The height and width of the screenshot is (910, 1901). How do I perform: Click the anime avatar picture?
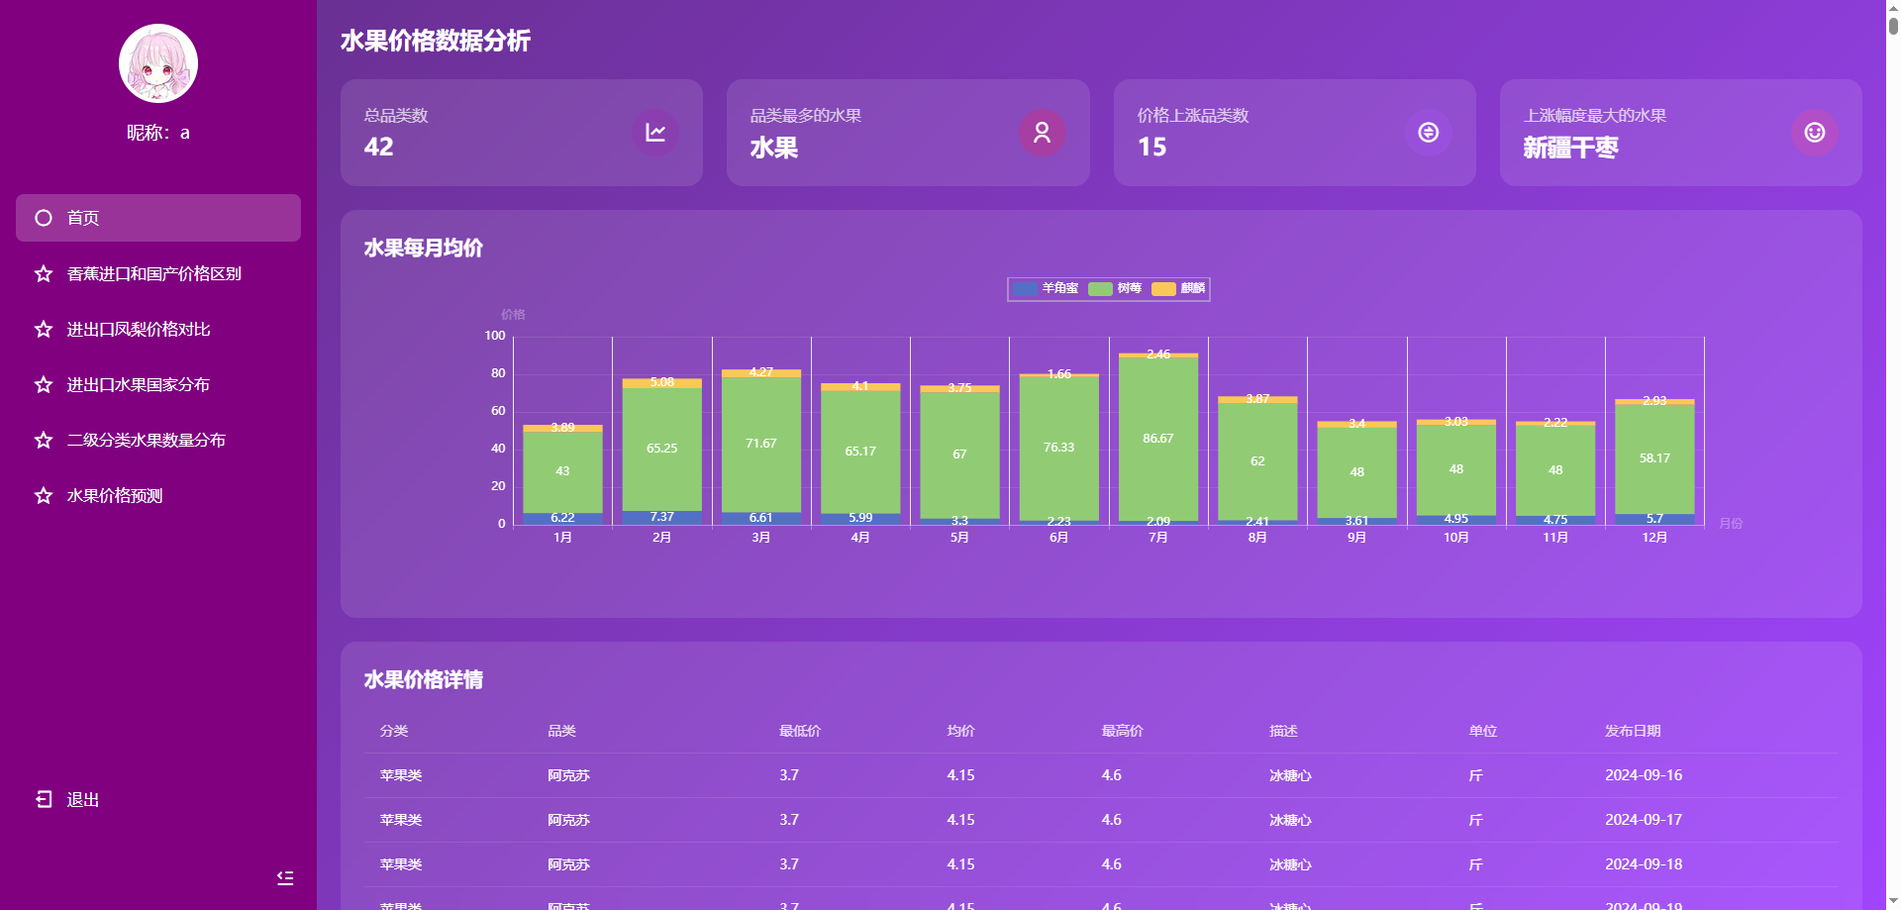tap(158, 63)
